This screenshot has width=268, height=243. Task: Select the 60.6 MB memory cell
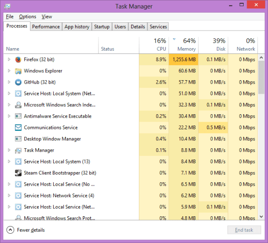(x=184, y=71)
